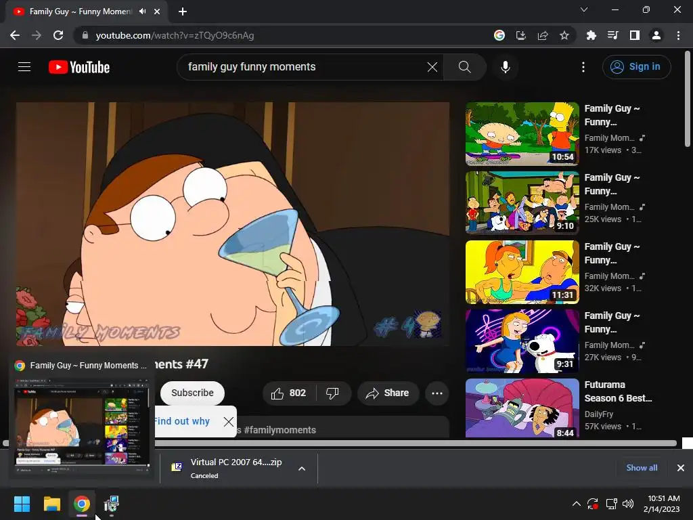This screenshot has width=693, height=520.
Task: Subscribe to the channel
Action: click(x=192, y=393)
